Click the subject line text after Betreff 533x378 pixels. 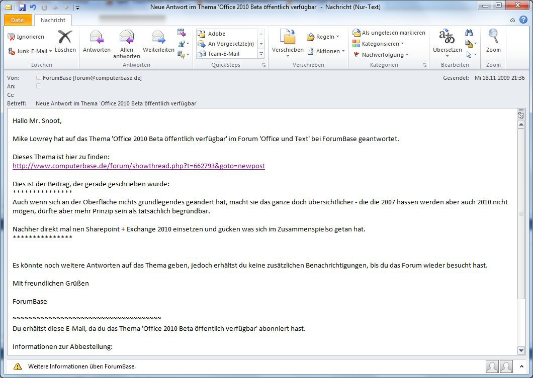pyautogui.click(x=117, y=103)
